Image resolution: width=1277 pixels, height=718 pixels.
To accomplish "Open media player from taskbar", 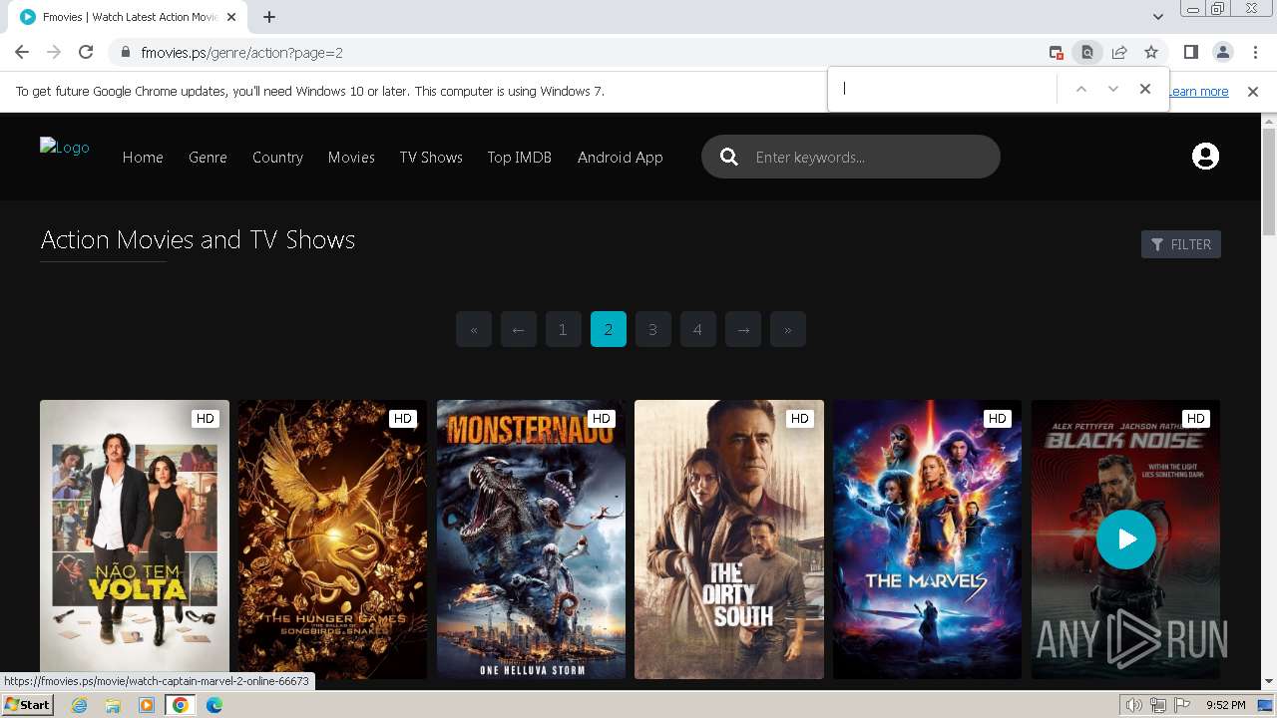I will click(x=147, y=705).
